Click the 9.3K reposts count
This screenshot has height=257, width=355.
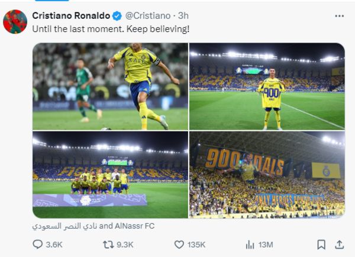(x=125, y=244)
